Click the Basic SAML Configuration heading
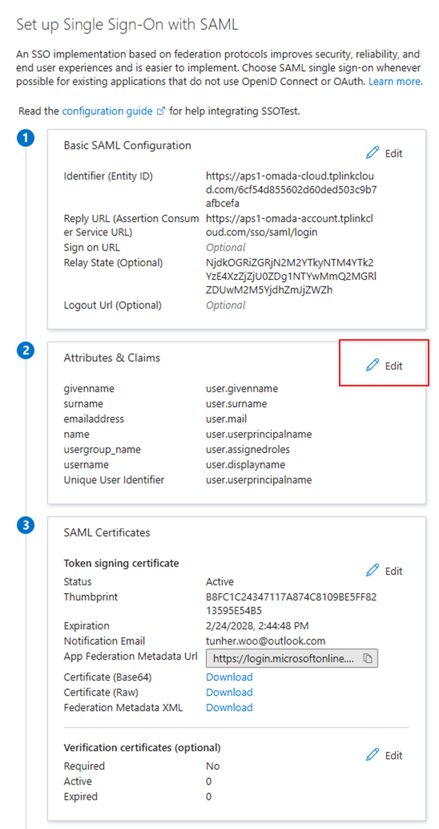439x829 pixels. (x=128, y=146)
